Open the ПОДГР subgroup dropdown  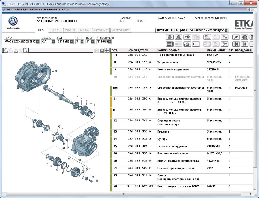coord(93,42)
